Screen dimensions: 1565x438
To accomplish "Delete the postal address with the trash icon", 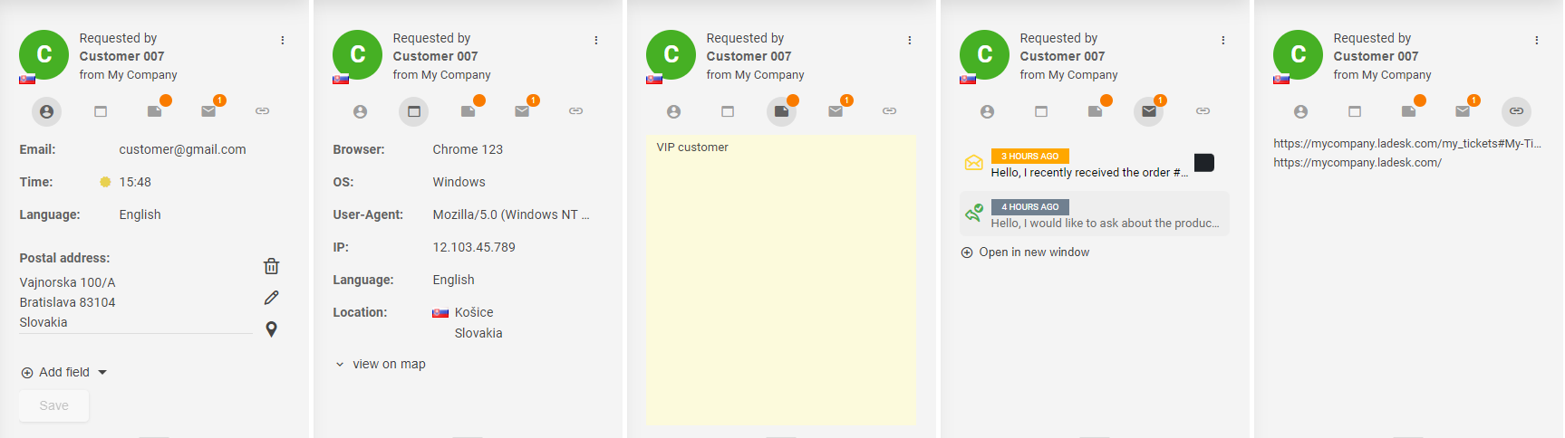I will pyautogui.click(x=271, y=266).
